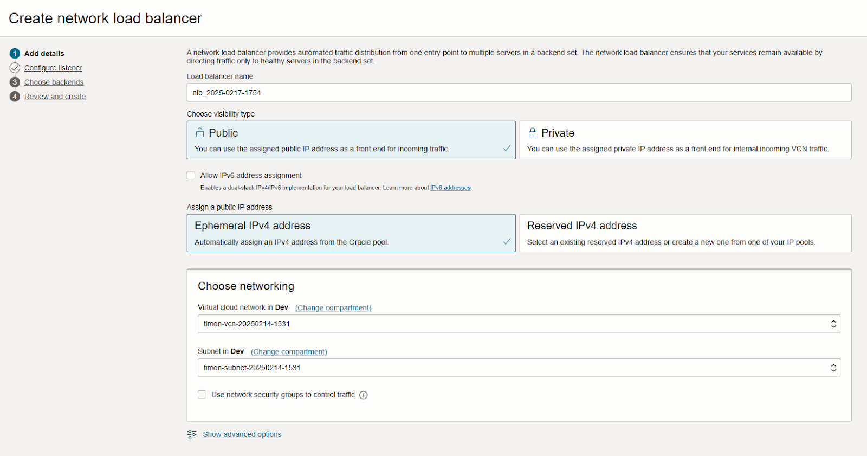The image size is (867, 456).
Task: Click the lock icon on Private card
Action: coord(533,133)
